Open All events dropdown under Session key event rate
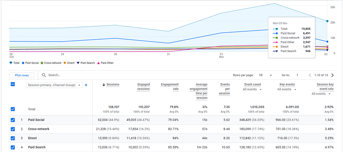This screenshot has height=152, width=343. [321, 94]
